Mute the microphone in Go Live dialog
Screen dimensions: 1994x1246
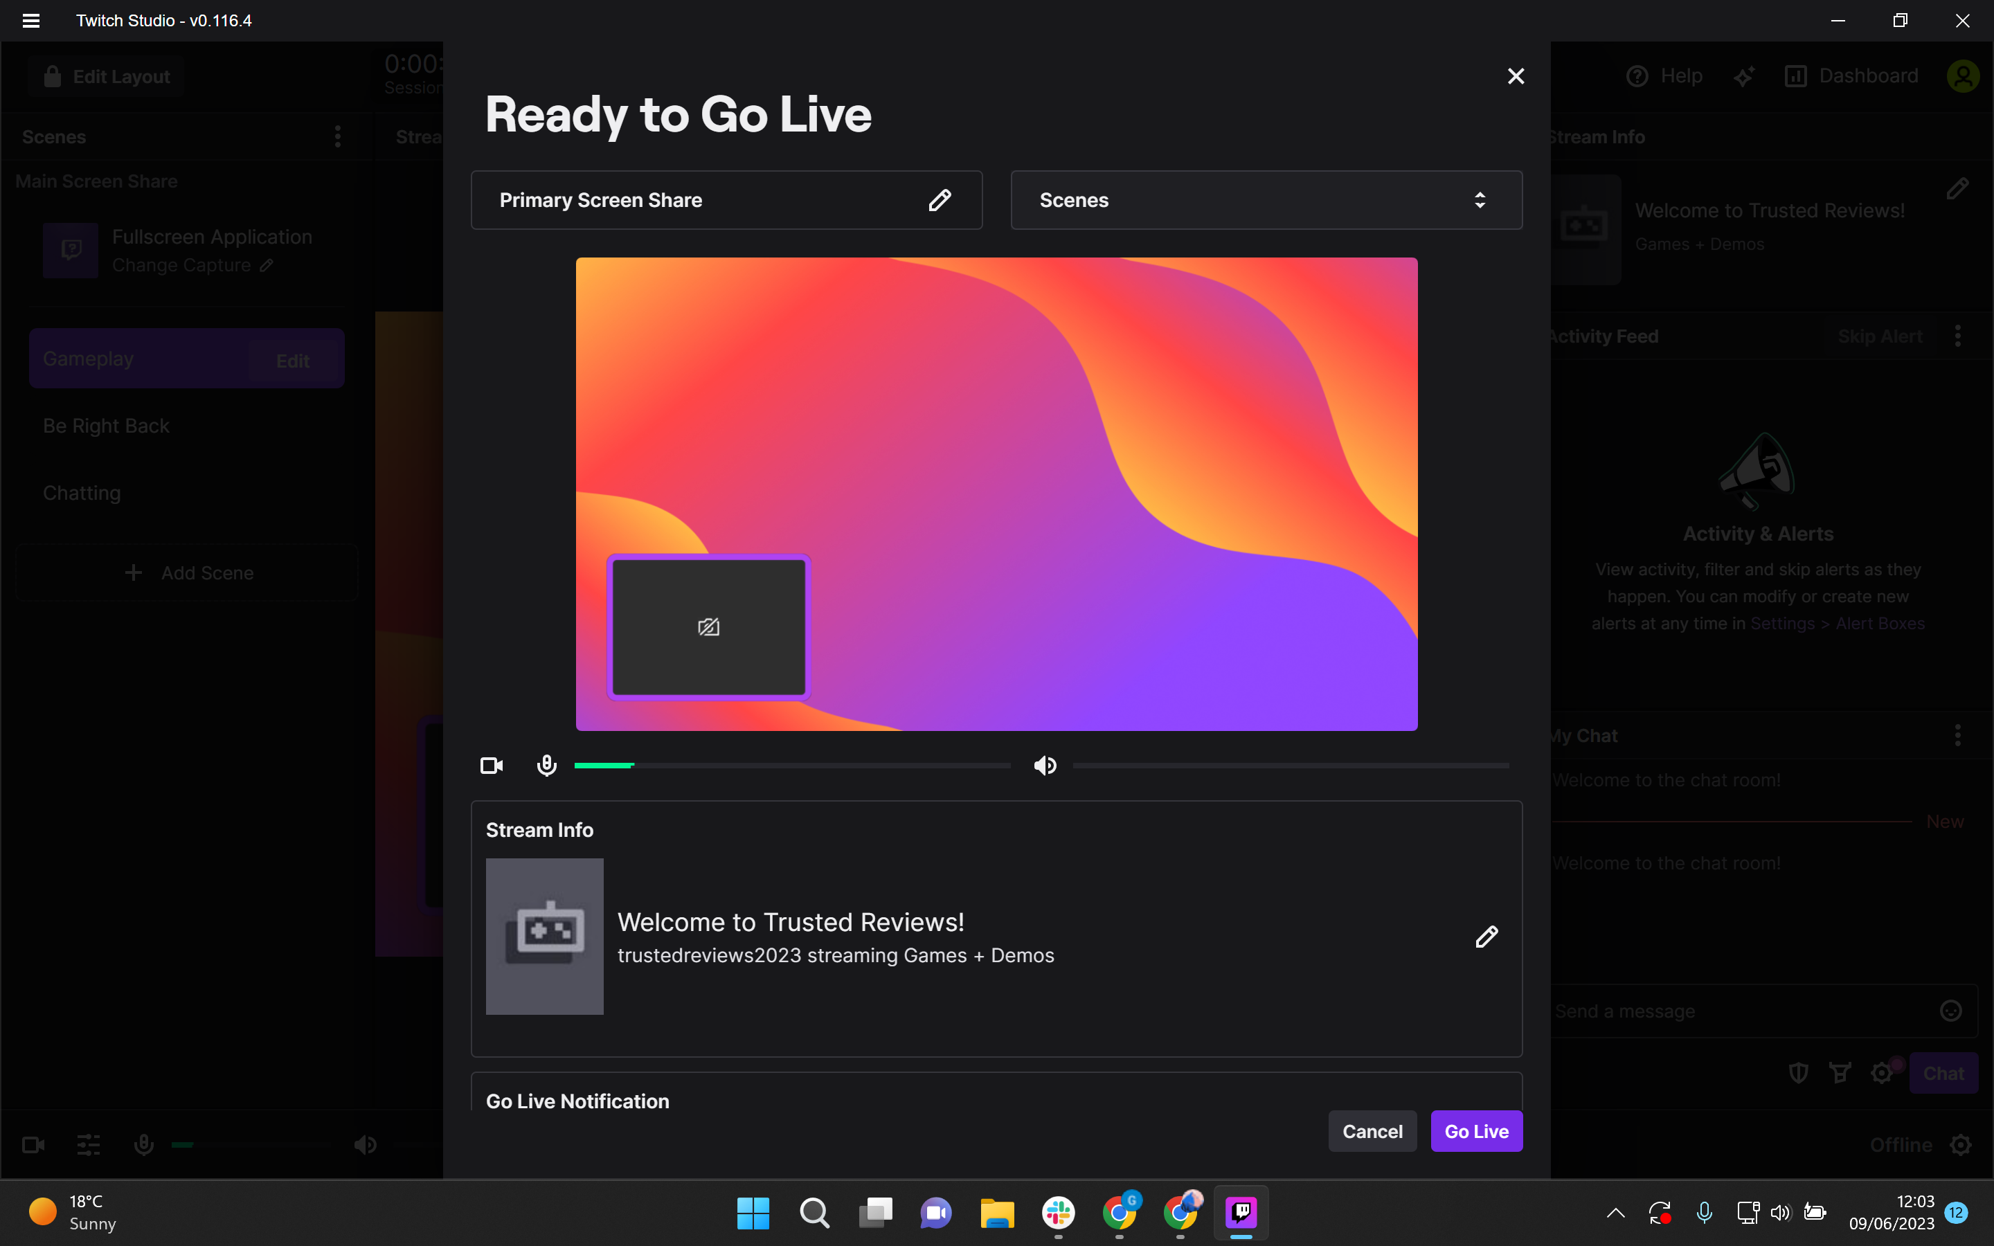(x=546, y=766)
